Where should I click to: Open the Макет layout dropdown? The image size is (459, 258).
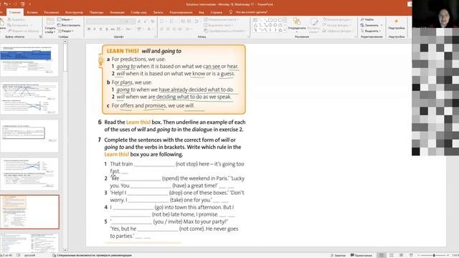pos(65,19)
